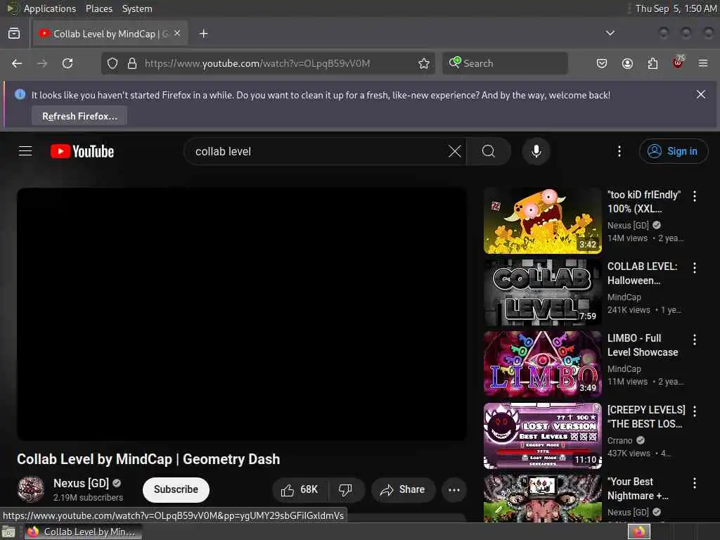This screenshot has width=720, height=540.
Task: Click the show desktop icon in bottom panel
Action: [x=8, y=532]
